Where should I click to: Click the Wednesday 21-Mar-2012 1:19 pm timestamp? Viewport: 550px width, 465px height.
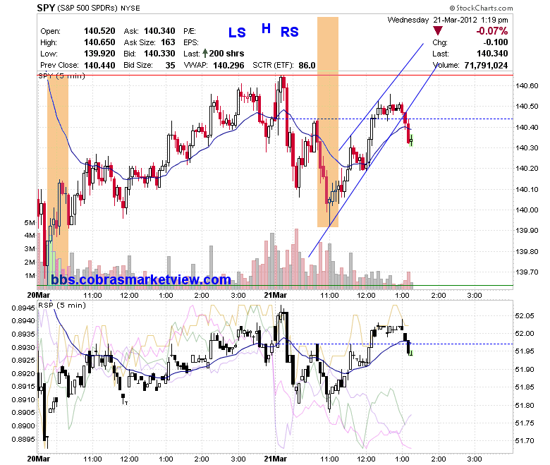(x=448, y=20)
